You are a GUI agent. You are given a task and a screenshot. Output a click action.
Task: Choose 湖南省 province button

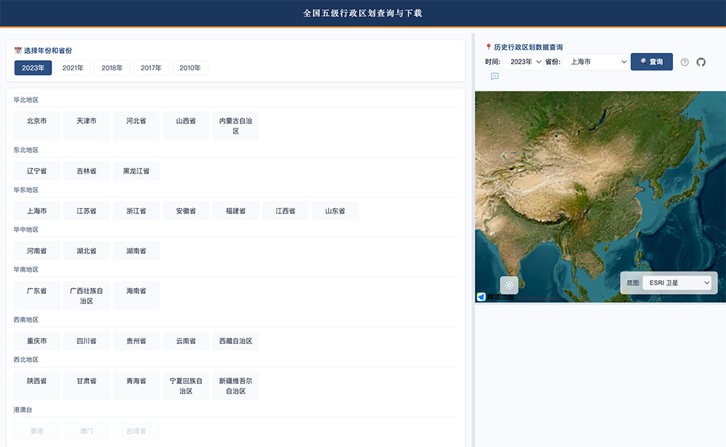point(136,251)
